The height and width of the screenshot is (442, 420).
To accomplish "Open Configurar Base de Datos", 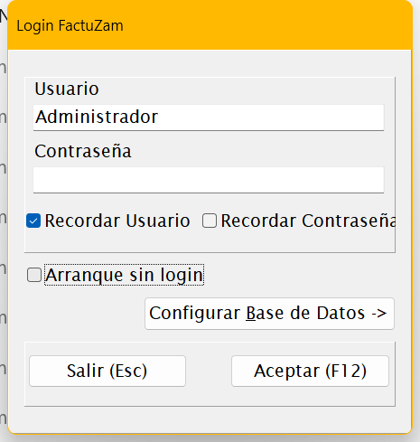I will click(x=269, y=314).
